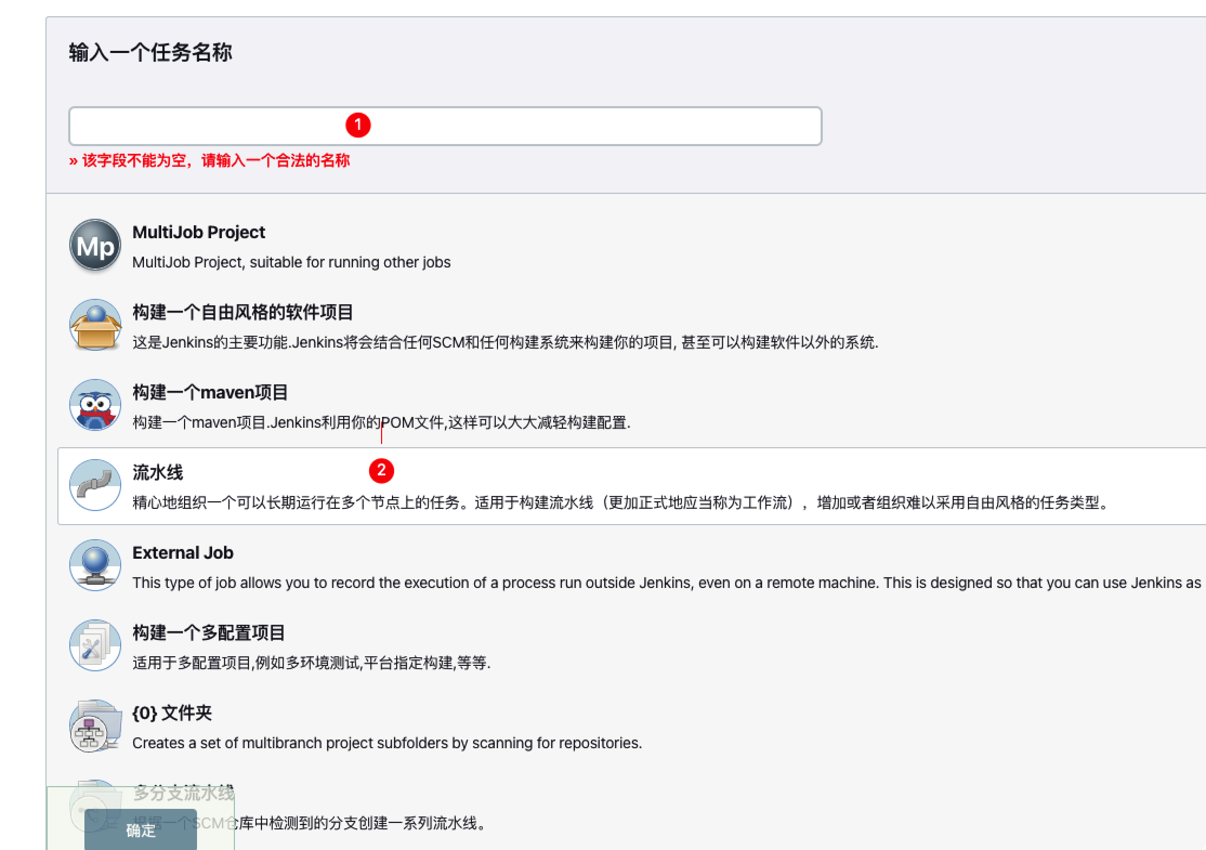1206x850 pixels.
Task: Click the task name input field
Action: click(445, 126)
